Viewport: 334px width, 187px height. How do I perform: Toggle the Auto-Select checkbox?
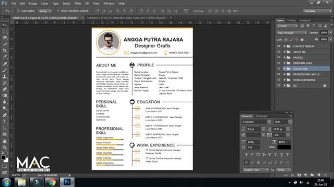[18, 11]
